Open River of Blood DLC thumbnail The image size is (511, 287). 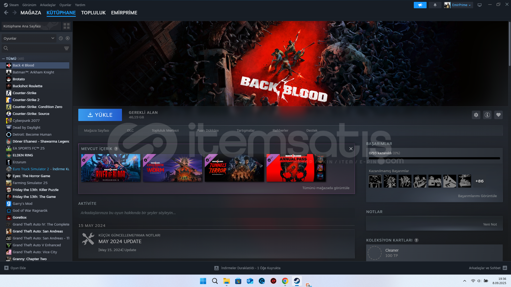pos(111,168)
